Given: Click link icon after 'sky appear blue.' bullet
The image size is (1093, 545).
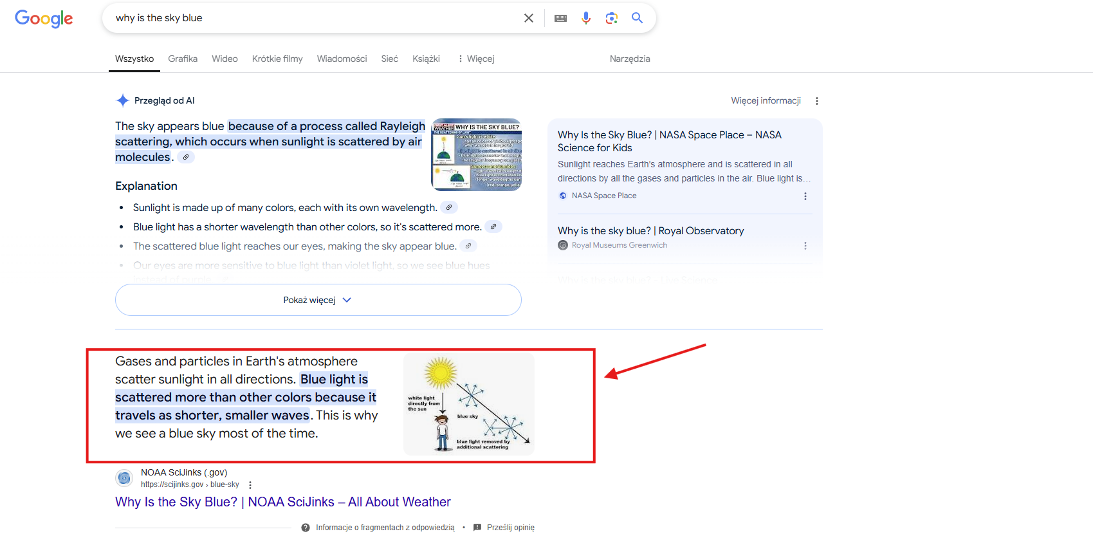Looking at the screenshot, I should tap(468, 246).
